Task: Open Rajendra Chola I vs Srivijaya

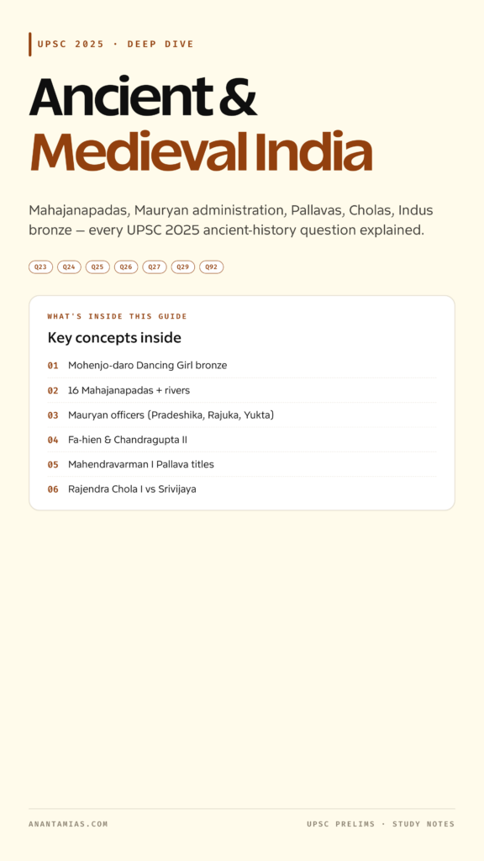Action: pyautogui.click(x=242, y=489)
